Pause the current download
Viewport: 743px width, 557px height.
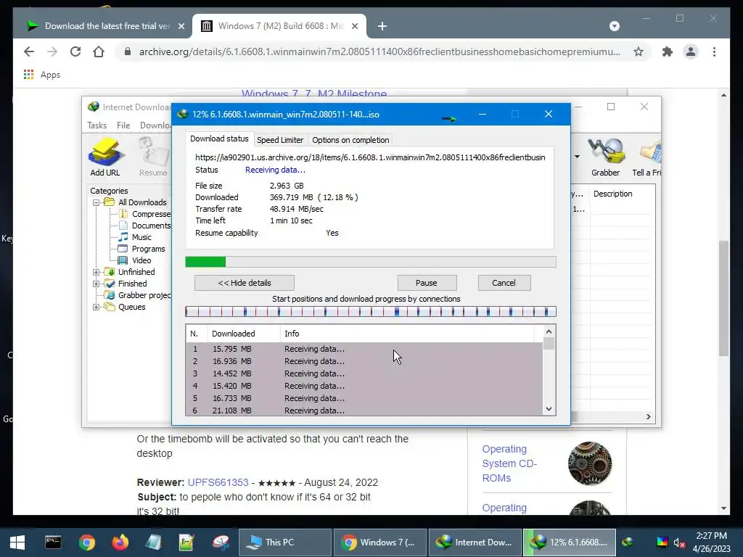click(x=427, y=283)
